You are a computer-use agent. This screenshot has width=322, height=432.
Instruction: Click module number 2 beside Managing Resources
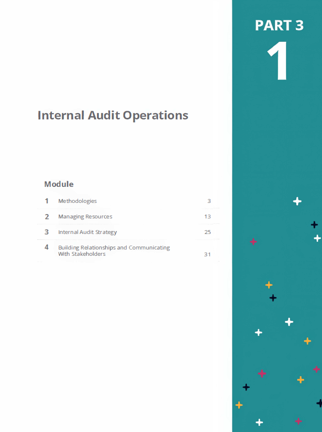47,216
